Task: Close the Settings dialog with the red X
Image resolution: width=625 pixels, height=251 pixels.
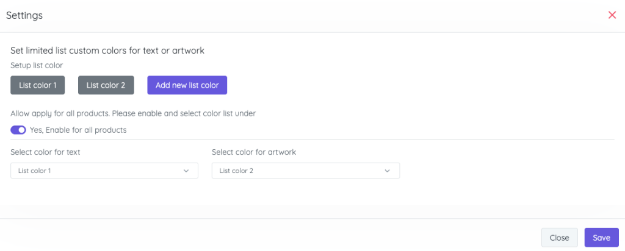Action: click(x=612, y=15)
